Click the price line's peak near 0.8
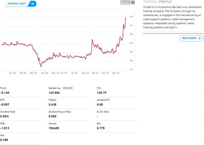 pos(126,18)
